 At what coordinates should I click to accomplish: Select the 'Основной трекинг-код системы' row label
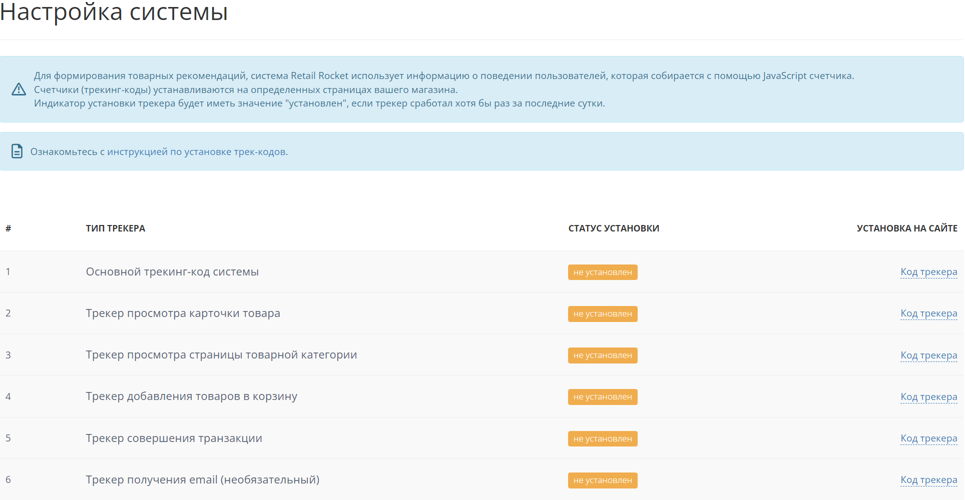[172, 272]
